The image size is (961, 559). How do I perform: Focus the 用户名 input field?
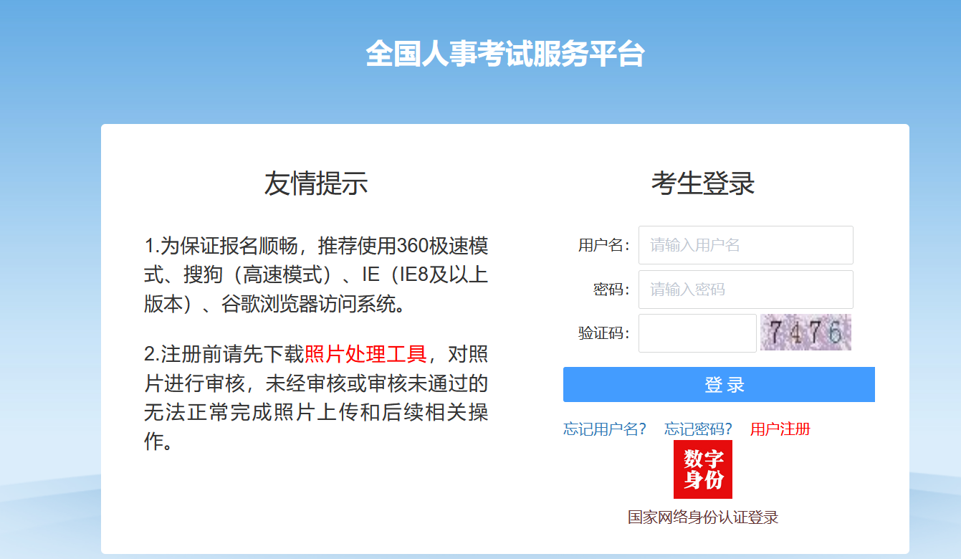pos(745,245)
